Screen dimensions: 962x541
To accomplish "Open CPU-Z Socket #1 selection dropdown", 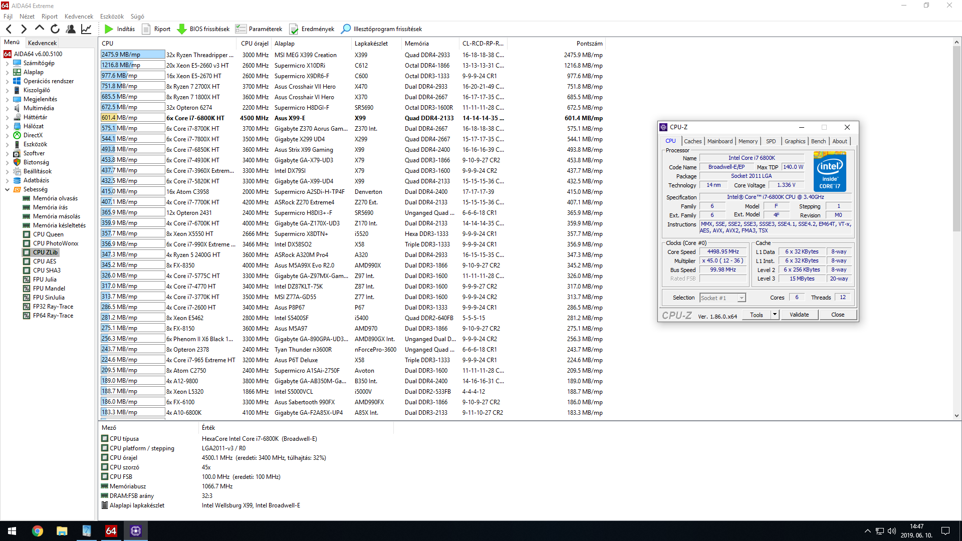I will pyautogui.click(x=742, y=298).
